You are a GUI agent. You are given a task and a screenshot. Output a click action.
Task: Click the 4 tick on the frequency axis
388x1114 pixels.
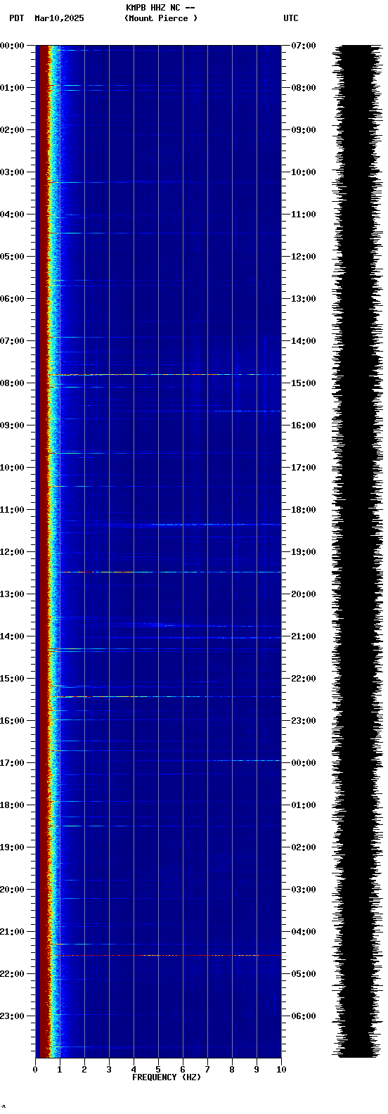pyautogui.click(x=134, y=1070)
